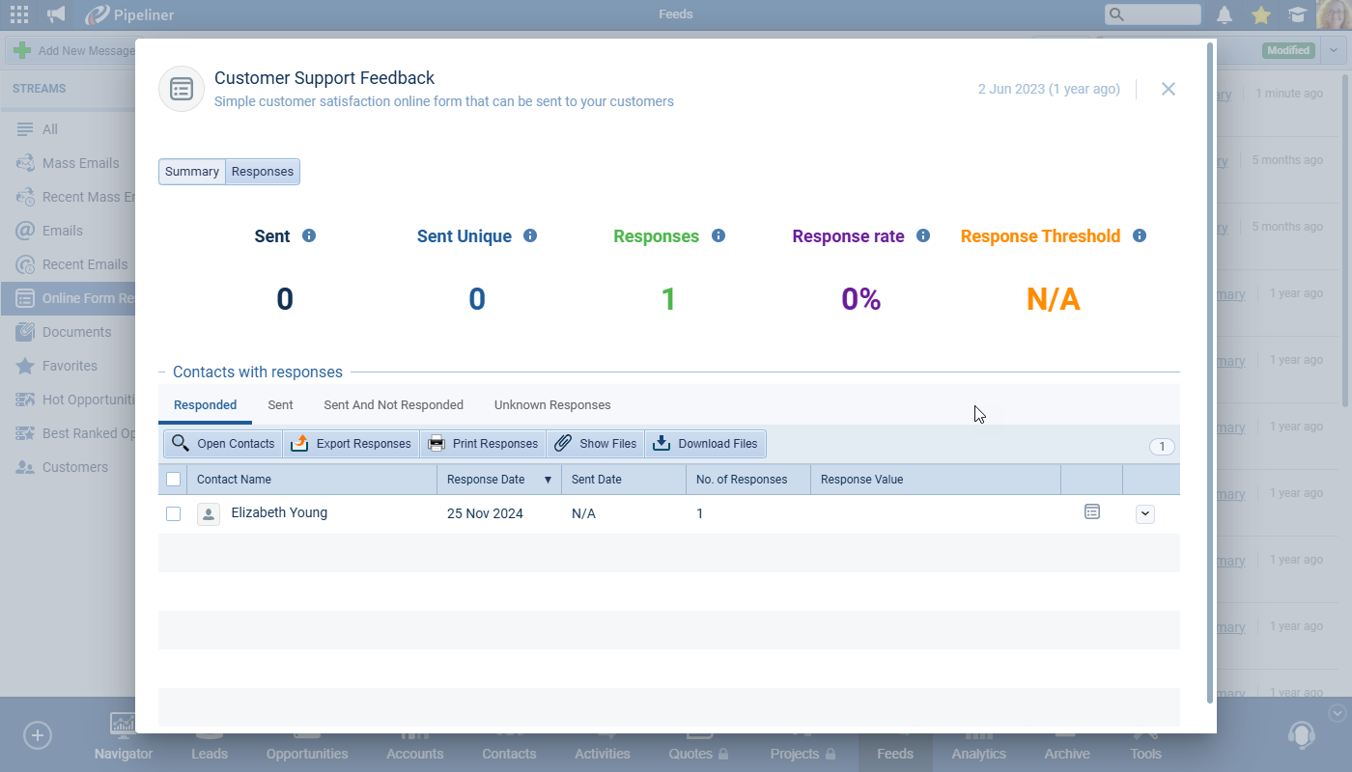This screenshot has width=1352, height=772.
Task: Select the Elizabeth Young row checkbox
Action: click(173, 514)
